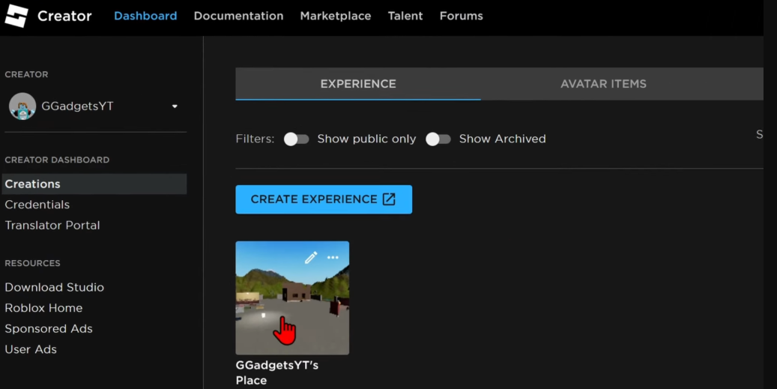Click the Download Studio link
777x389 pixels.
click(54, 287)
